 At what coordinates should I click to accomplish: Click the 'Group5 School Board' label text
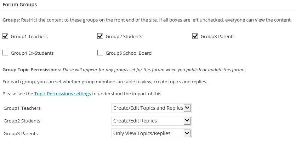129,53
